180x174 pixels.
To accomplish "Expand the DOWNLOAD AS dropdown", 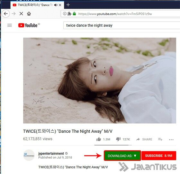I will click(x=122, y=156).
